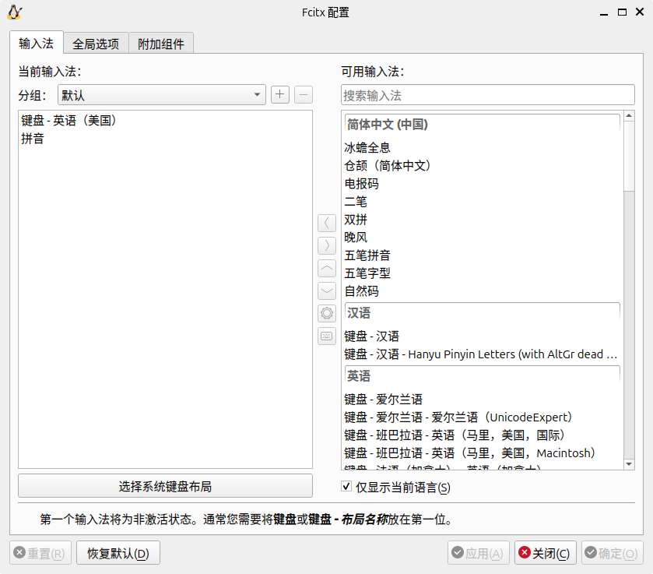Click the add group plus icon
Image resolution: width=653 pixels, height=574 pixels.
coord(280,94)
